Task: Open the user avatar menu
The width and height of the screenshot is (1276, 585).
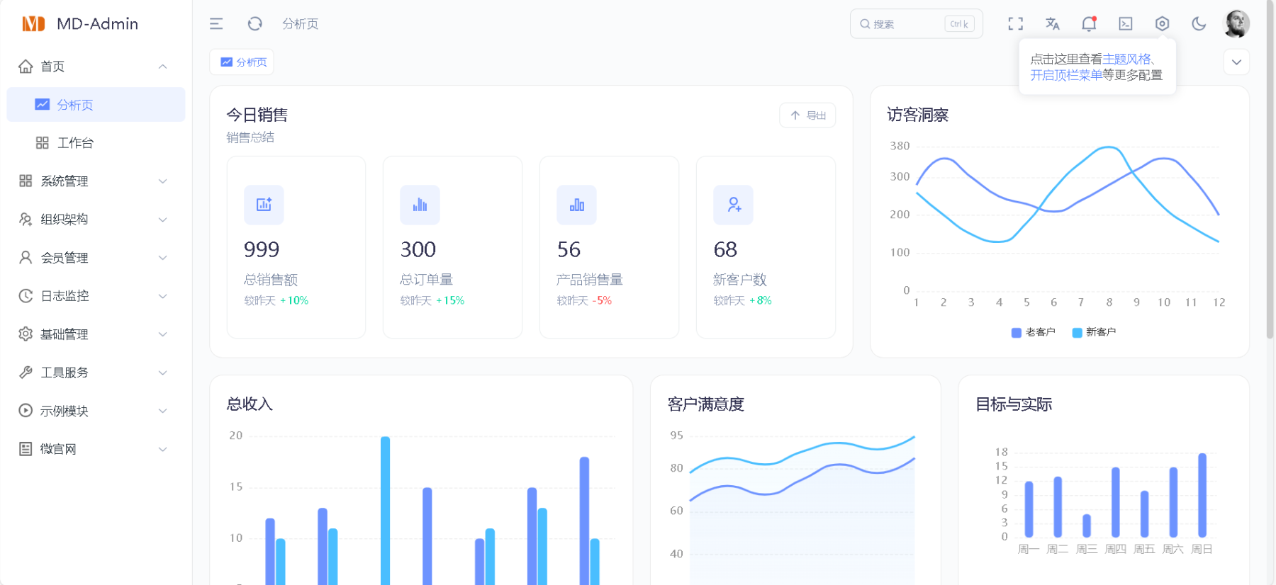Action: click(x=1237, y=24)
